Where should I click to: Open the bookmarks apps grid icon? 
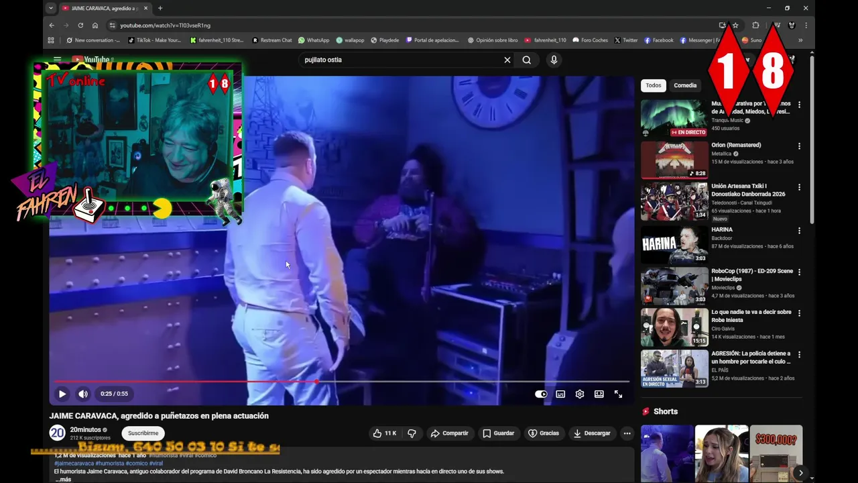(51, 40)
